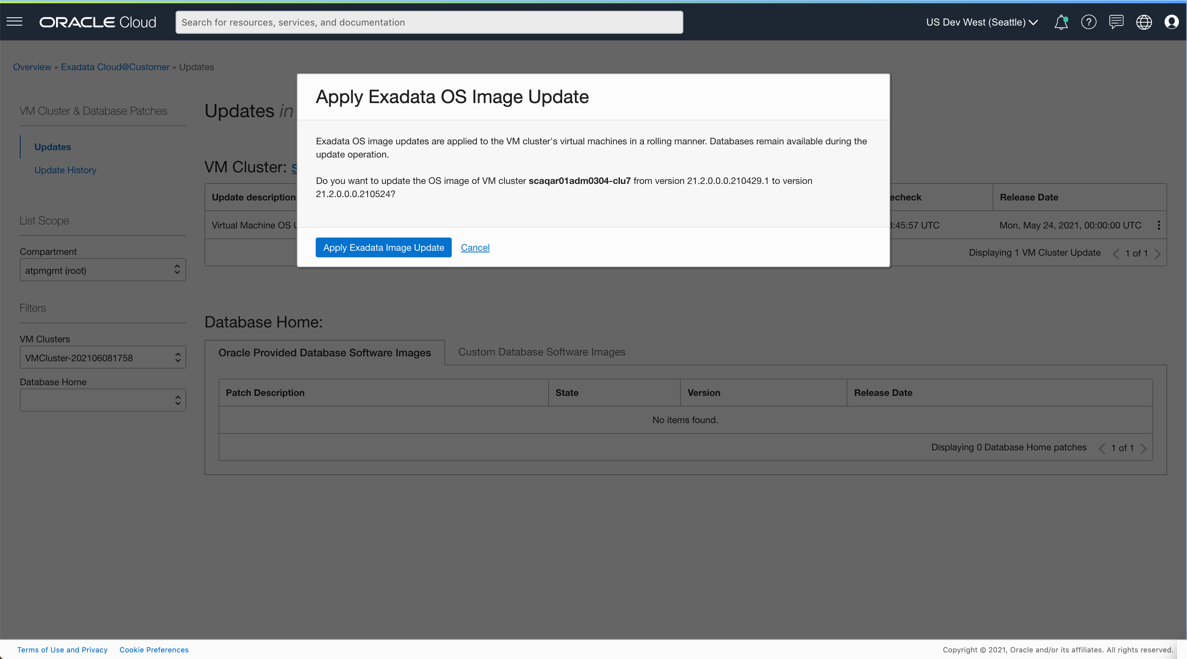Open the chat support icon

pyautogui.click(x=1116, y=22)
